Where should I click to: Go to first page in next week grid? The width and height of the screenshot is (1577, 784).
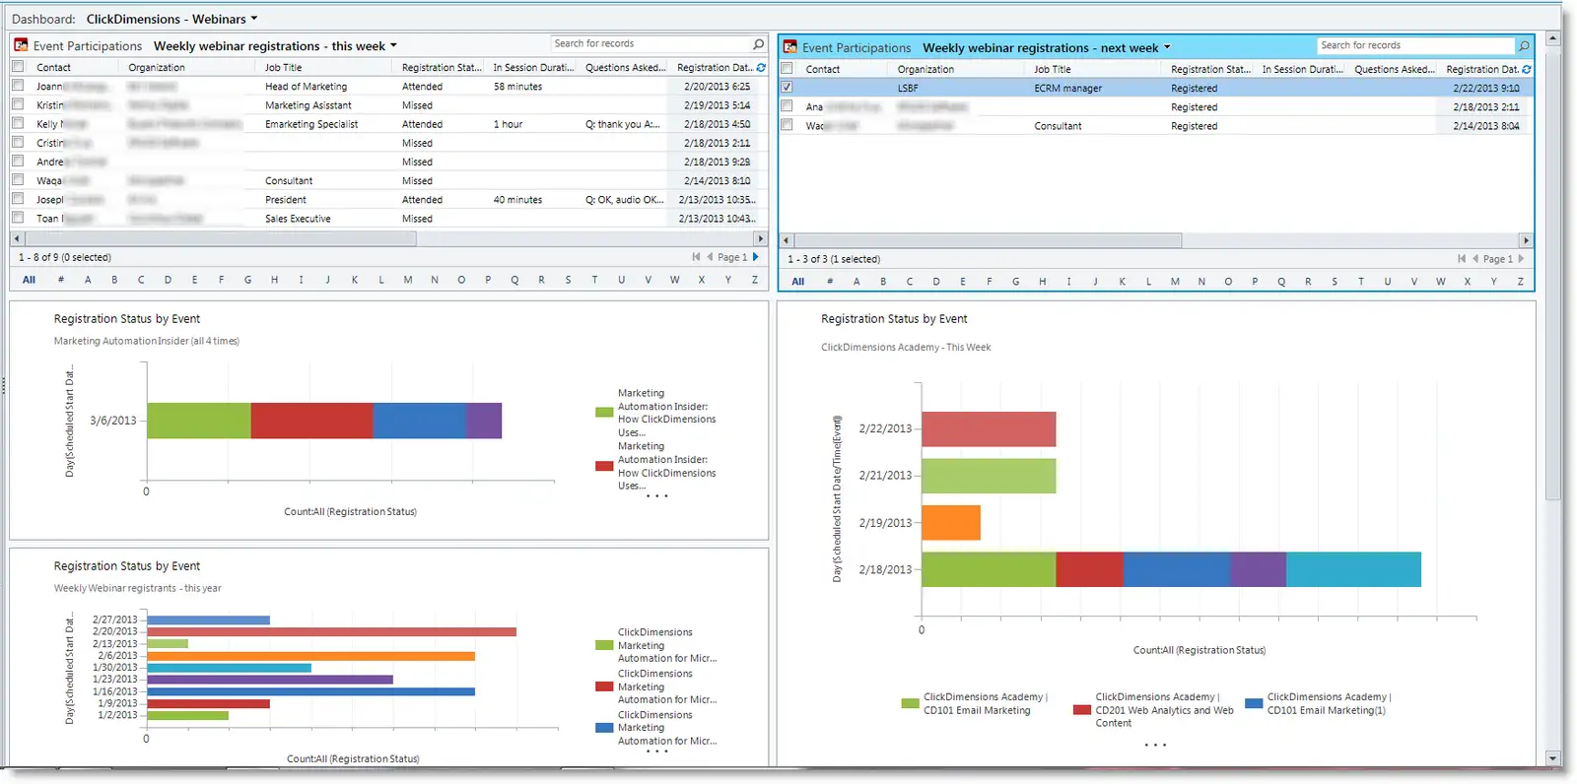click(x=1462, y=259)
